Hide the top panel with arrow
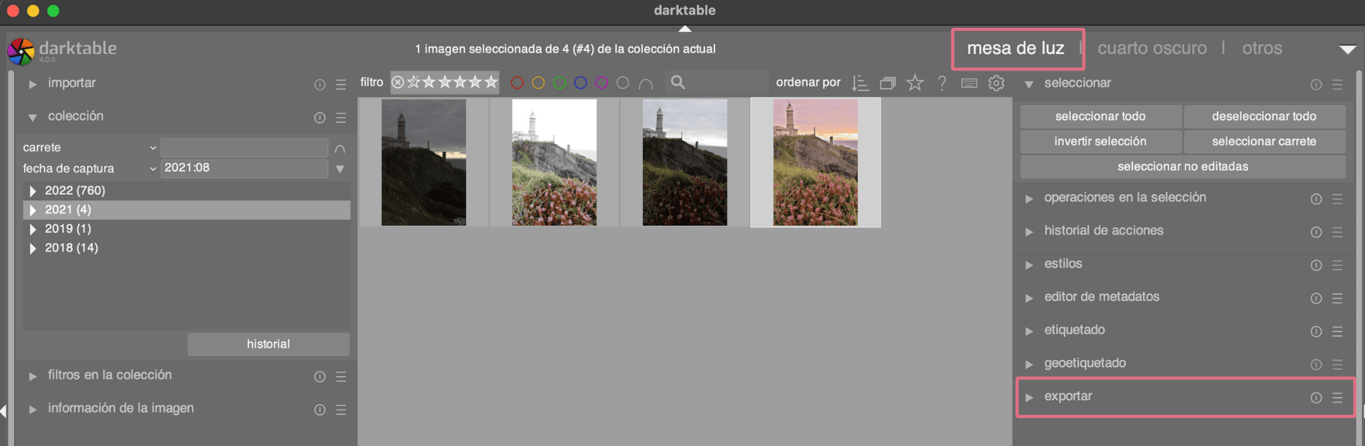Image resolution: width=1365 pixels, height=446 pixels. click(684, 29)
